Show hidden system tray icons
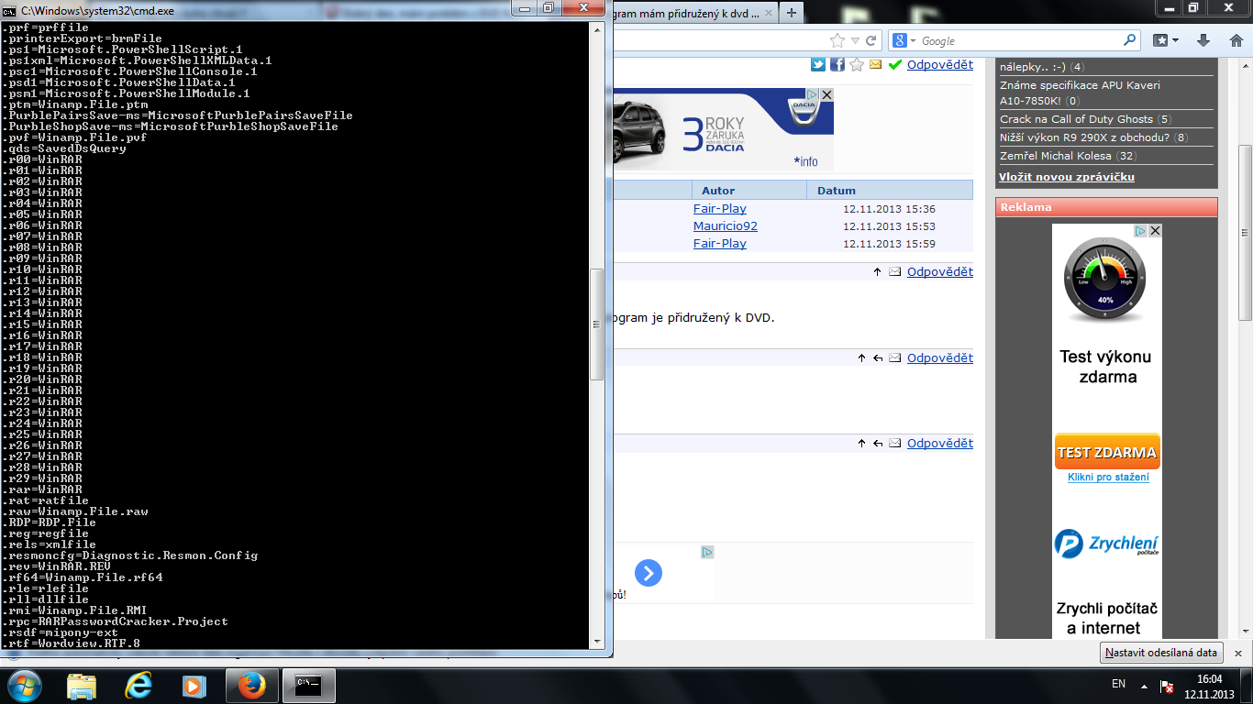The height and width of the screenshot is (704, 1253). click(x=1144, y=685)
